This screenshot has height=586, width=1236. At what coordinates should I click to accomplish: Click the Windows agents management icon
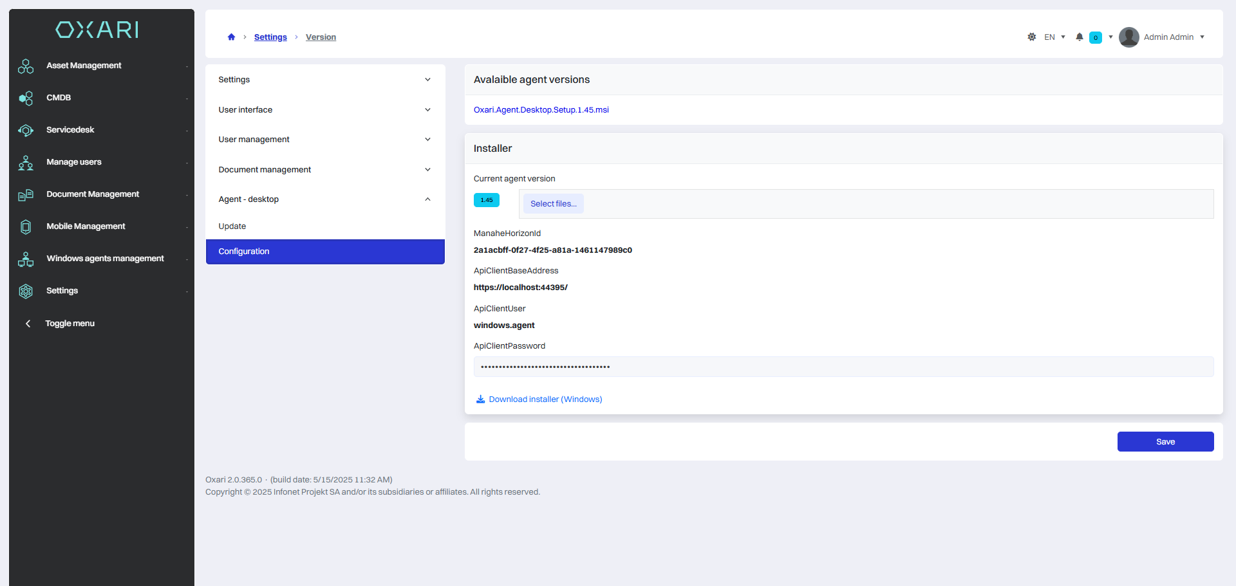(26, 259)
